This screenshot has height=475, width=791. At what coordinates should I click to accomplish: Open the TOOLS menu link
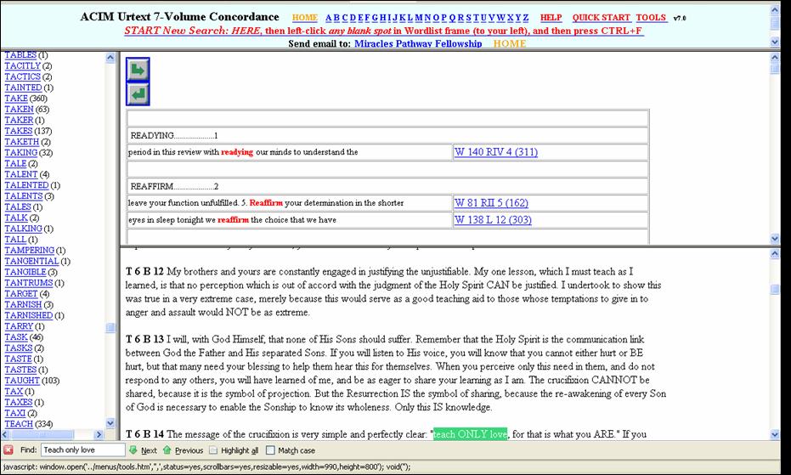click(x=651, y=18)
